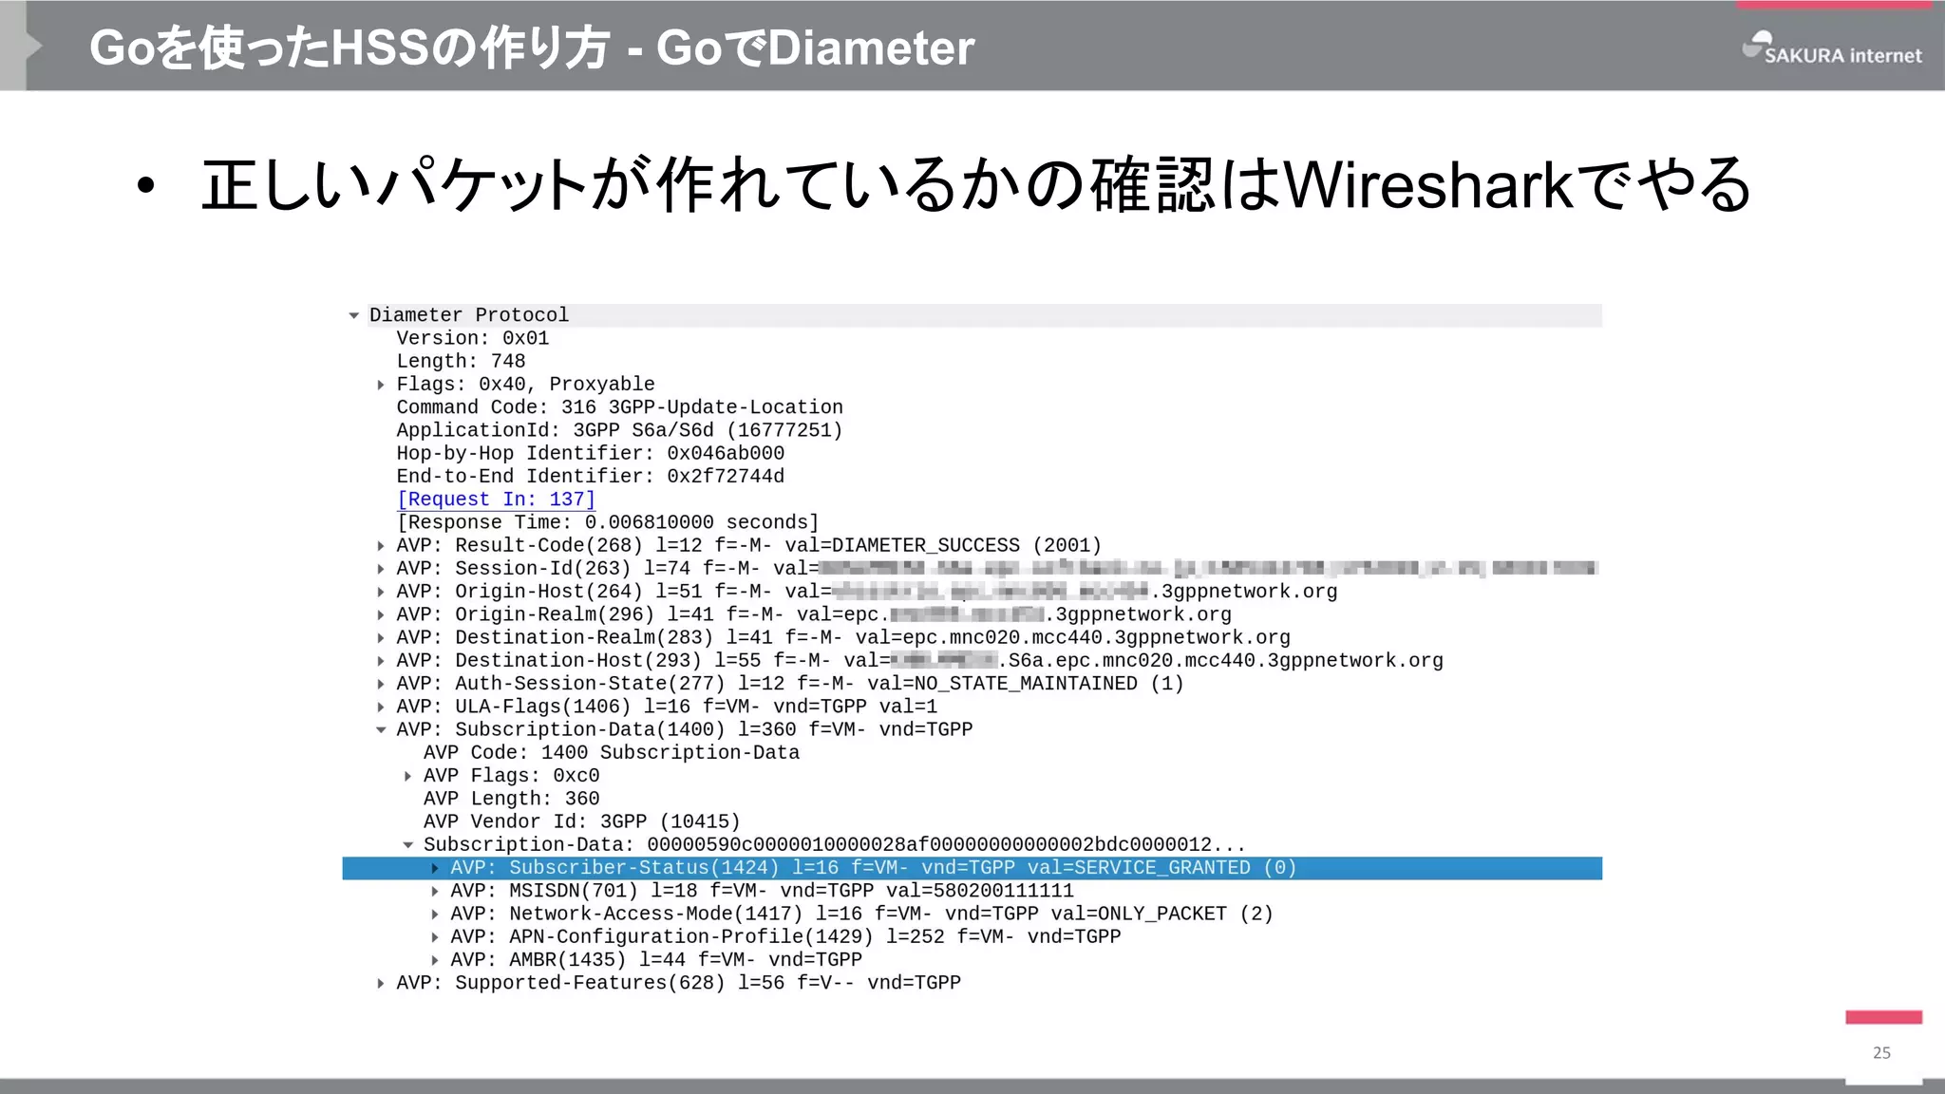1945x1094 pixels.
Task: Select the Response Time: 0.006810000 seconds row
Action: click(608, 522)
